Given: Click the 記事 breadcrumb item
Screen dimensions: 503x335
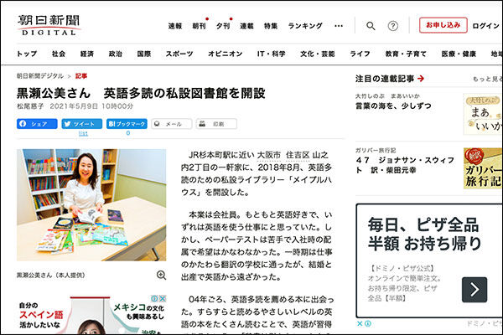Looking at the screenshot, I should (x=81, y=76).
